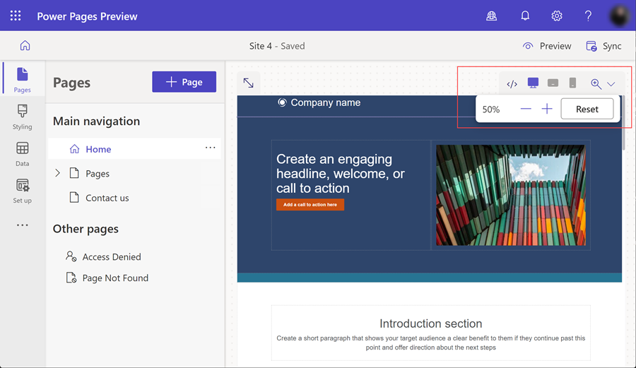Image resolution: width=636 pixels, height=368 pixels.
Task: Click the Site 4 - Saved title
Action: tap(277, 46)
